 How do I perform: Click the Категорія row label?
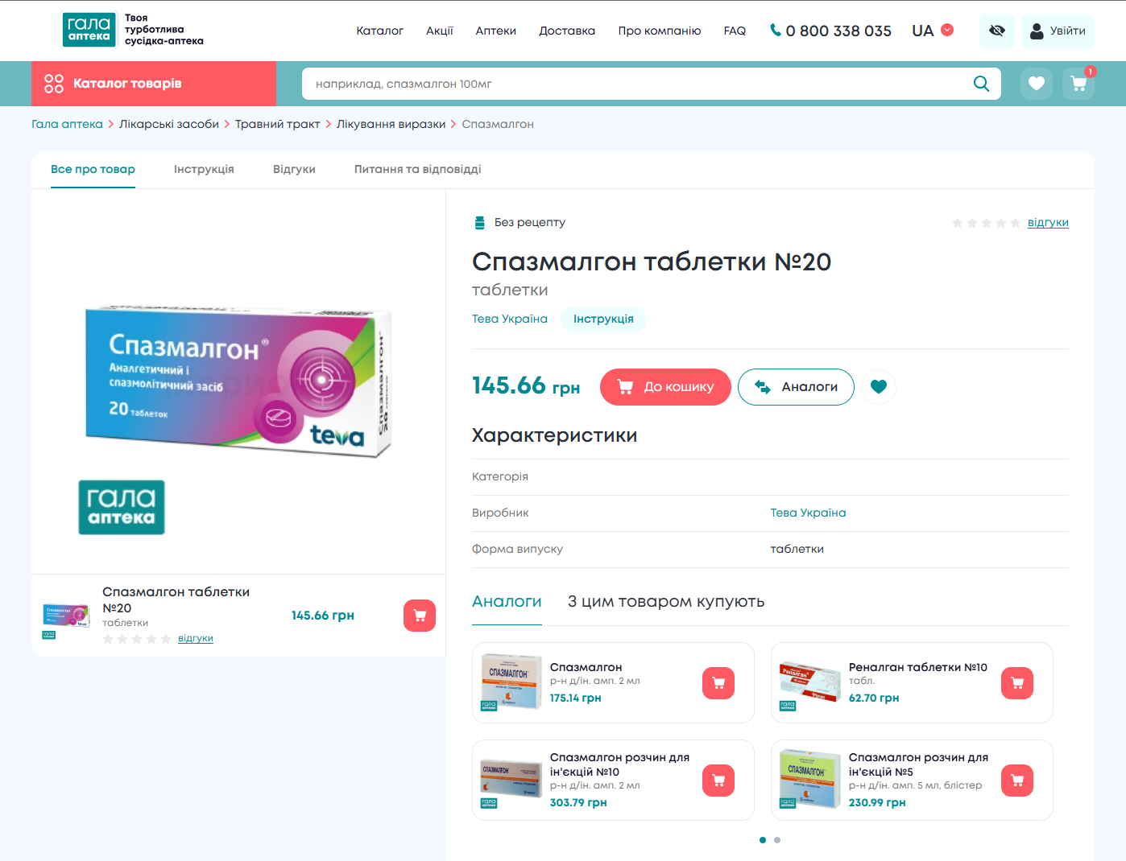(500, 476)
